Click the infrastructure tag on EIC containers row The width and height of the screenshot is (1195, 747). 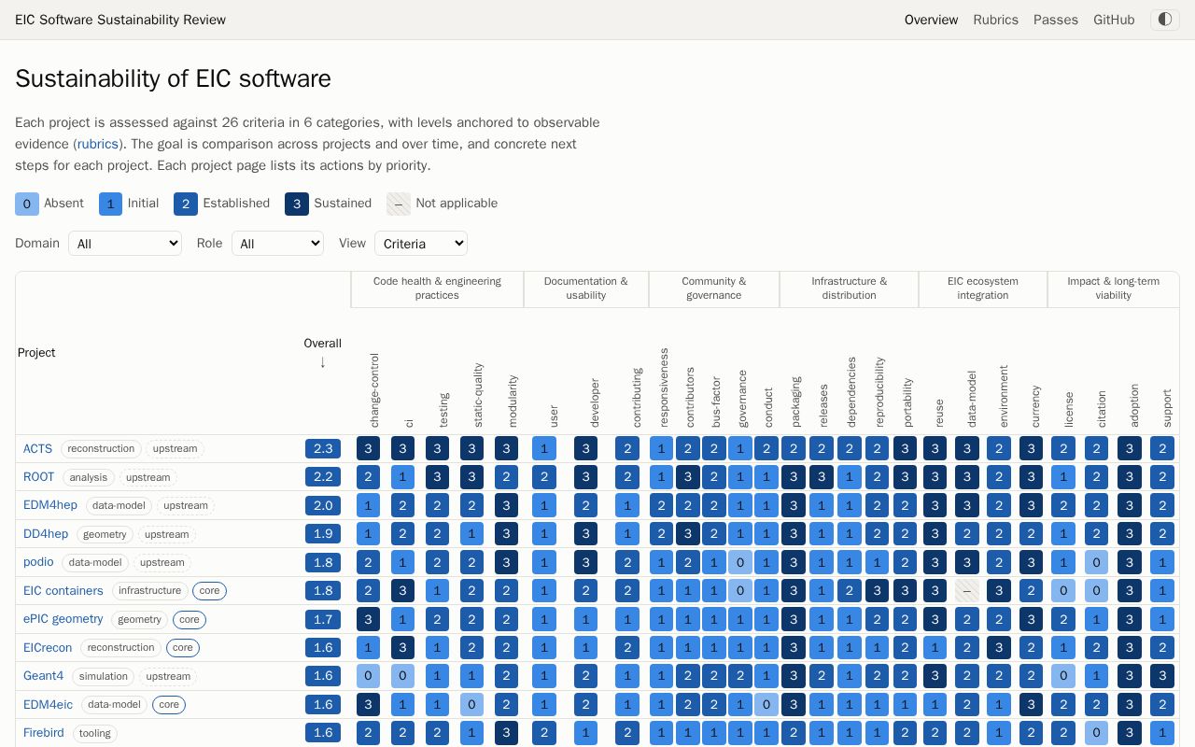click(149, 591)
